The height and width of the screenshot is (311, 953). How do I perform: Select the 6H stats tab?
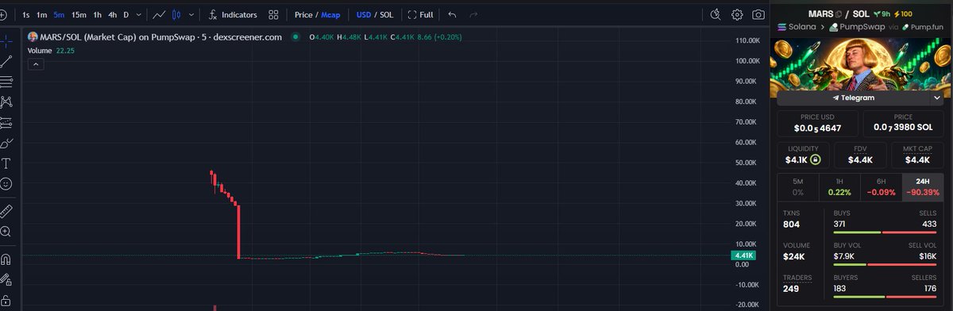(881, 186)
